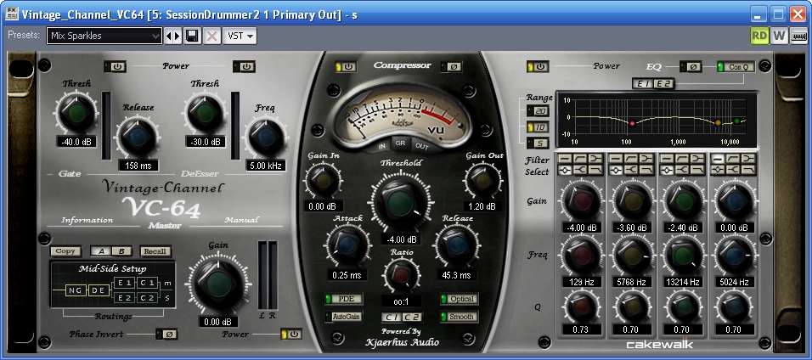Delete the preset with the X icon
The width and height of the screenshot is (812, 360).
click(x=211, y=36)
